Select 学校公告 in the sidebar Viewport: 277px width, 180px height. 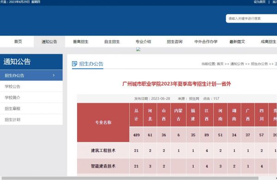[x=31, y=87]
